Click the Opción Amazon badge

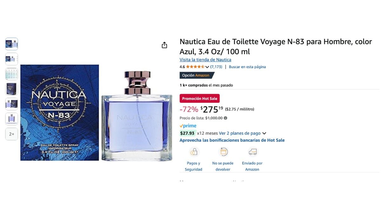197,75
